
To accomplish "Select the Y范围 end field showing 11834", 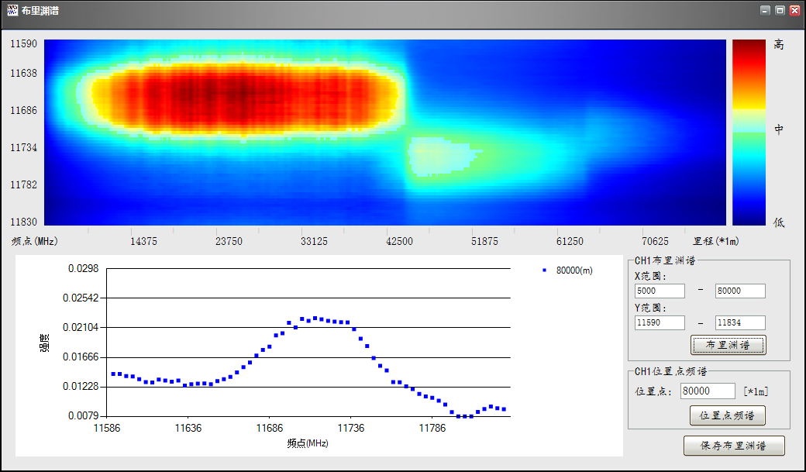I will coord(739,322).
